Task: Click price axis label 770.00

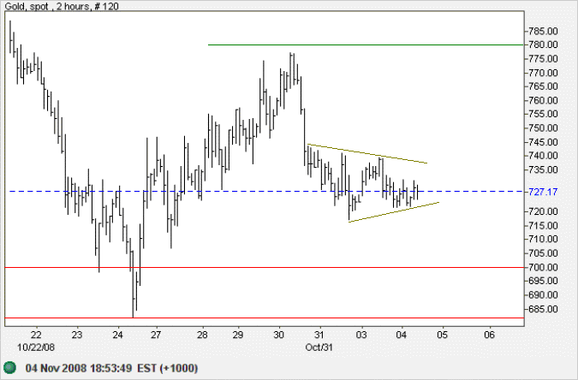Action: coord(543,73)
